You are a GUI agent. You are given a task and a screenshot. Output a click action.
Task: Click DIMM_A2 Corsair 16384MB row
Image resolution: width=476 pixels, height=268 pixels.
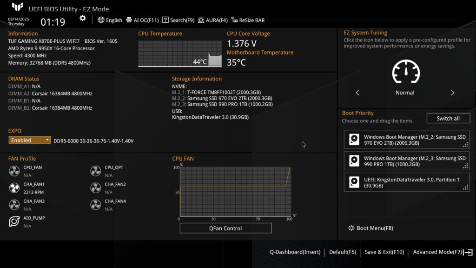[x=50, y=94]
